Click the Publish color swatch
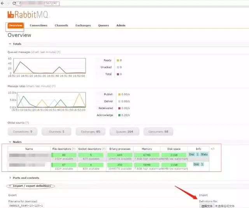 pos(119,95)
